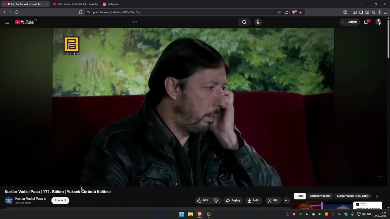390x219 pixels.
Task: Click the YouTube Ara search field
Action: coord(183,22)
